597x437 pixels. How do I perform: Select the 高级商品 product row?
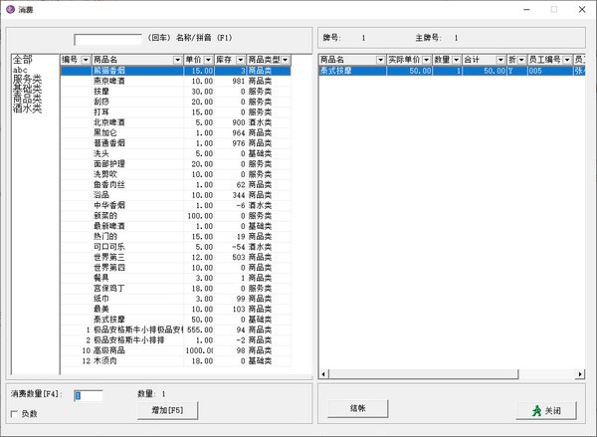176,350
